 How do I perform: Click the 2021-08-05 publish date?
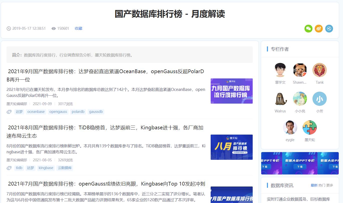(x=42, y=160)
